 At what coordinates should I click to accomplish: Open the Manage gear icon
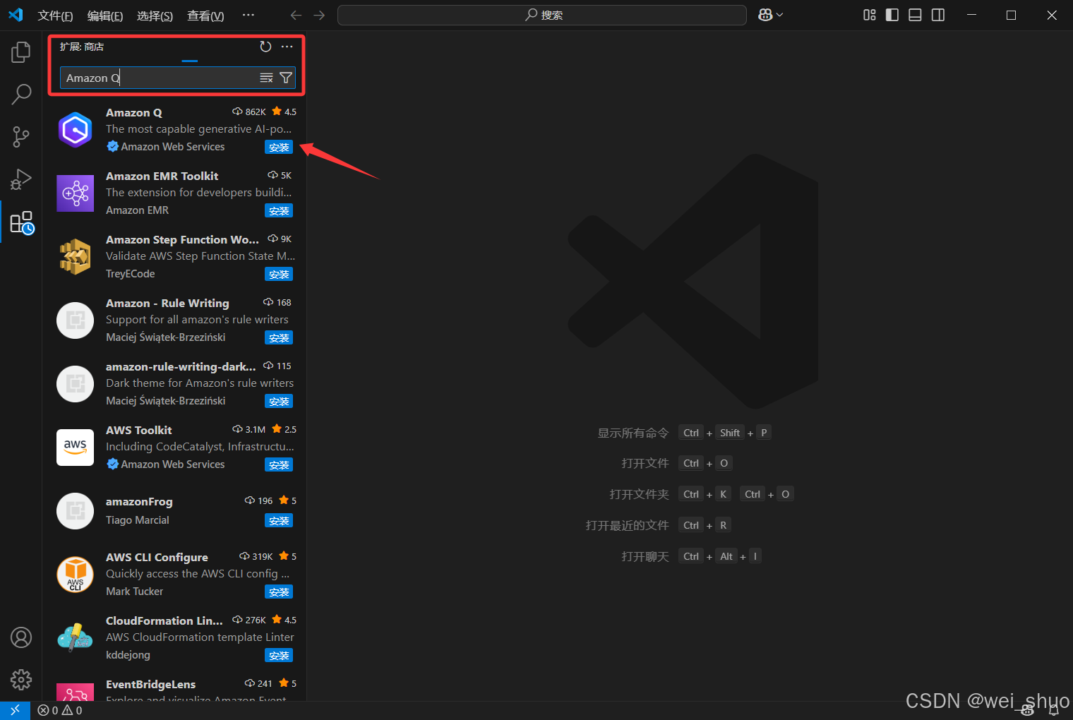coord(21,680)
